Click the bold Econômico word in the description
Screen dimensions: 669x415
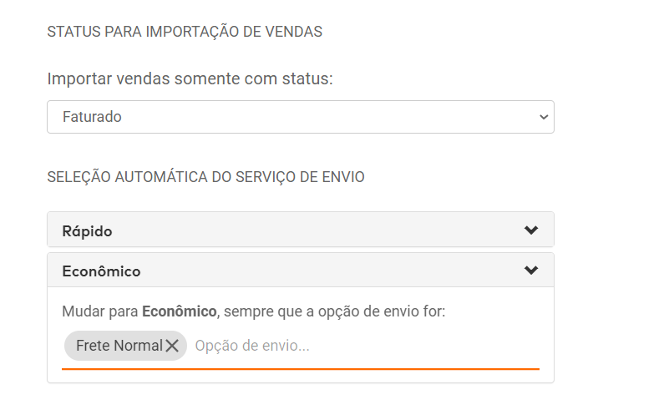(179, 311)
